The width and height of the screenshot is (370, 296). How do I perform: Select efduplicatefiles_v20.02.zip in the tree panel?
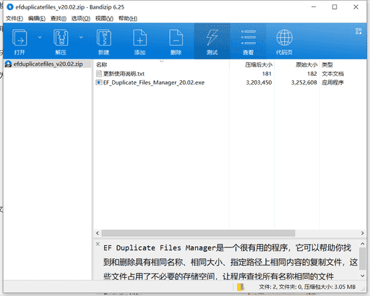click(48, 64)
